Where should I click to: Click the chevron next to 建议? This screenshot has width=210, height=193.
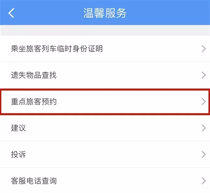coord(204,128)
